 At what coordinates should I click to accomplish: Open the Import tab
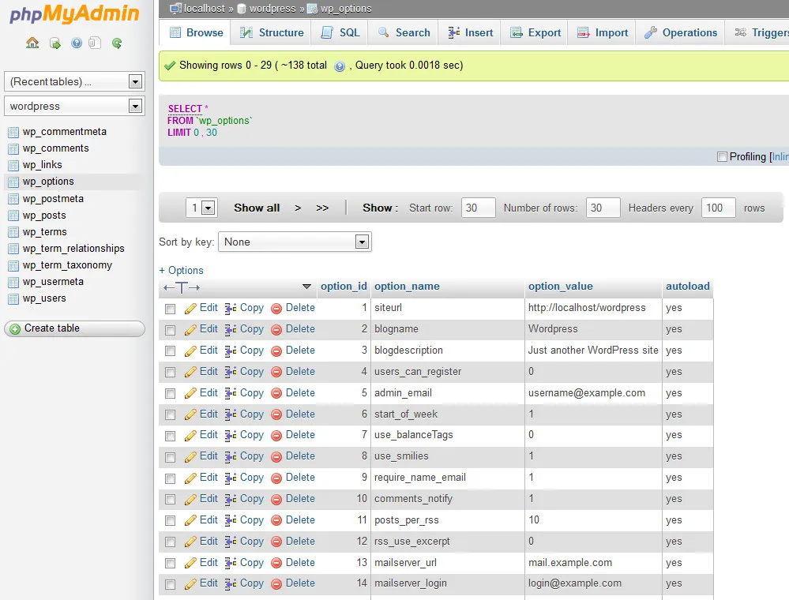tap(603, 32)
